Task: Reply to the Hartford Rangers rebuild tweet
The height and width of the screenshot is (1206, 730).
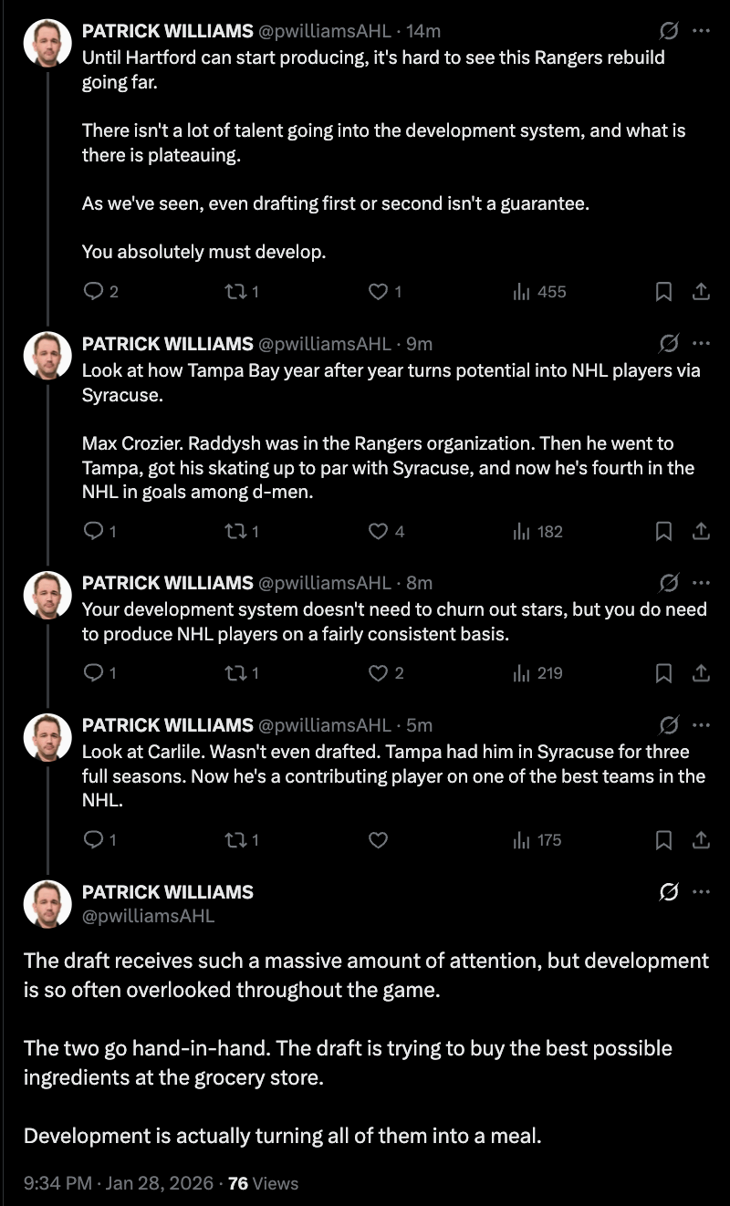Action: click(x=95, y=292)
